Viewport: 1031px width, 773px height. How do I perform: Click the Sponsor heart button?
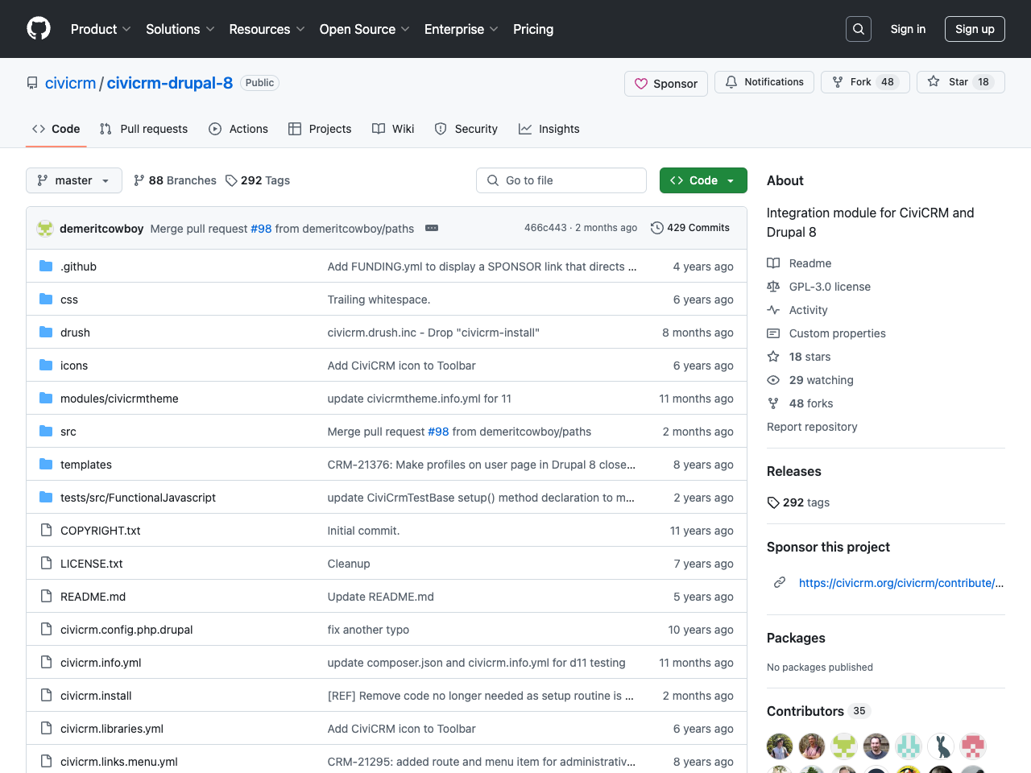[666, 84]
